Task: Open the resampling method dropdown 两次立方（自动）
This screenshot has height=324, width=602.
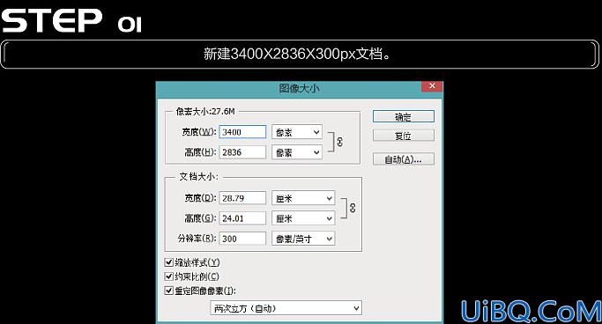Action: [286, 308]
